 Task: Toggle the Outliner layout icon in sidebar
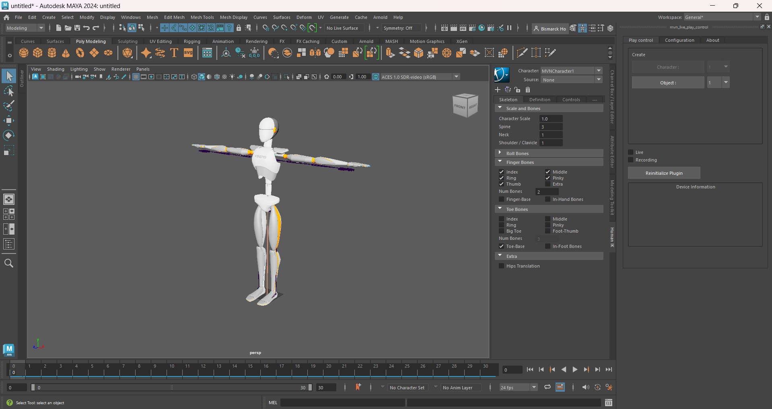tap(9, 244)
